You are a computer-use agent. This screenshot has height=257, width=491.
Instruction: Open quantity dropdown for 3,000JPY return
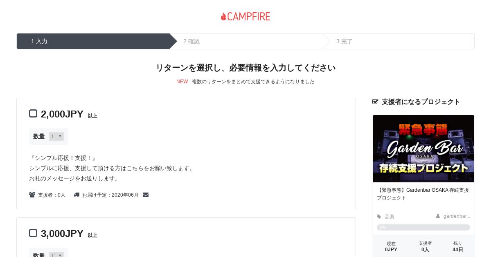pyautogui.click(x=56, y=255)
